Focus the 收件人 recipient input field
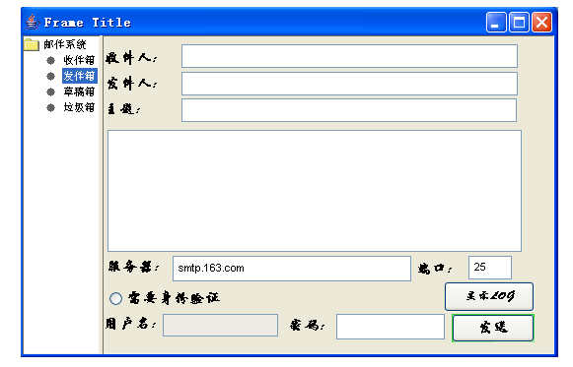 (x=349, y=56)
